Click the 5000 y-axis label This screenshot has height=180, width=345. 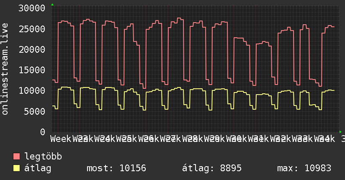tap(35, 111)
